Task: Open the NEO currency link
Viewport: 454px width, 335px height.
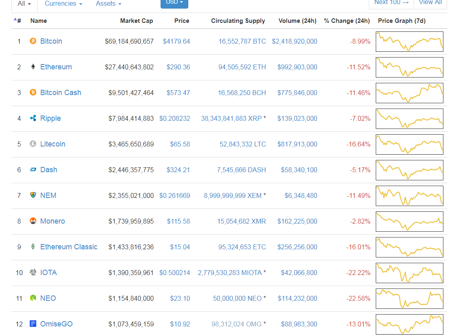Action: 48,298
